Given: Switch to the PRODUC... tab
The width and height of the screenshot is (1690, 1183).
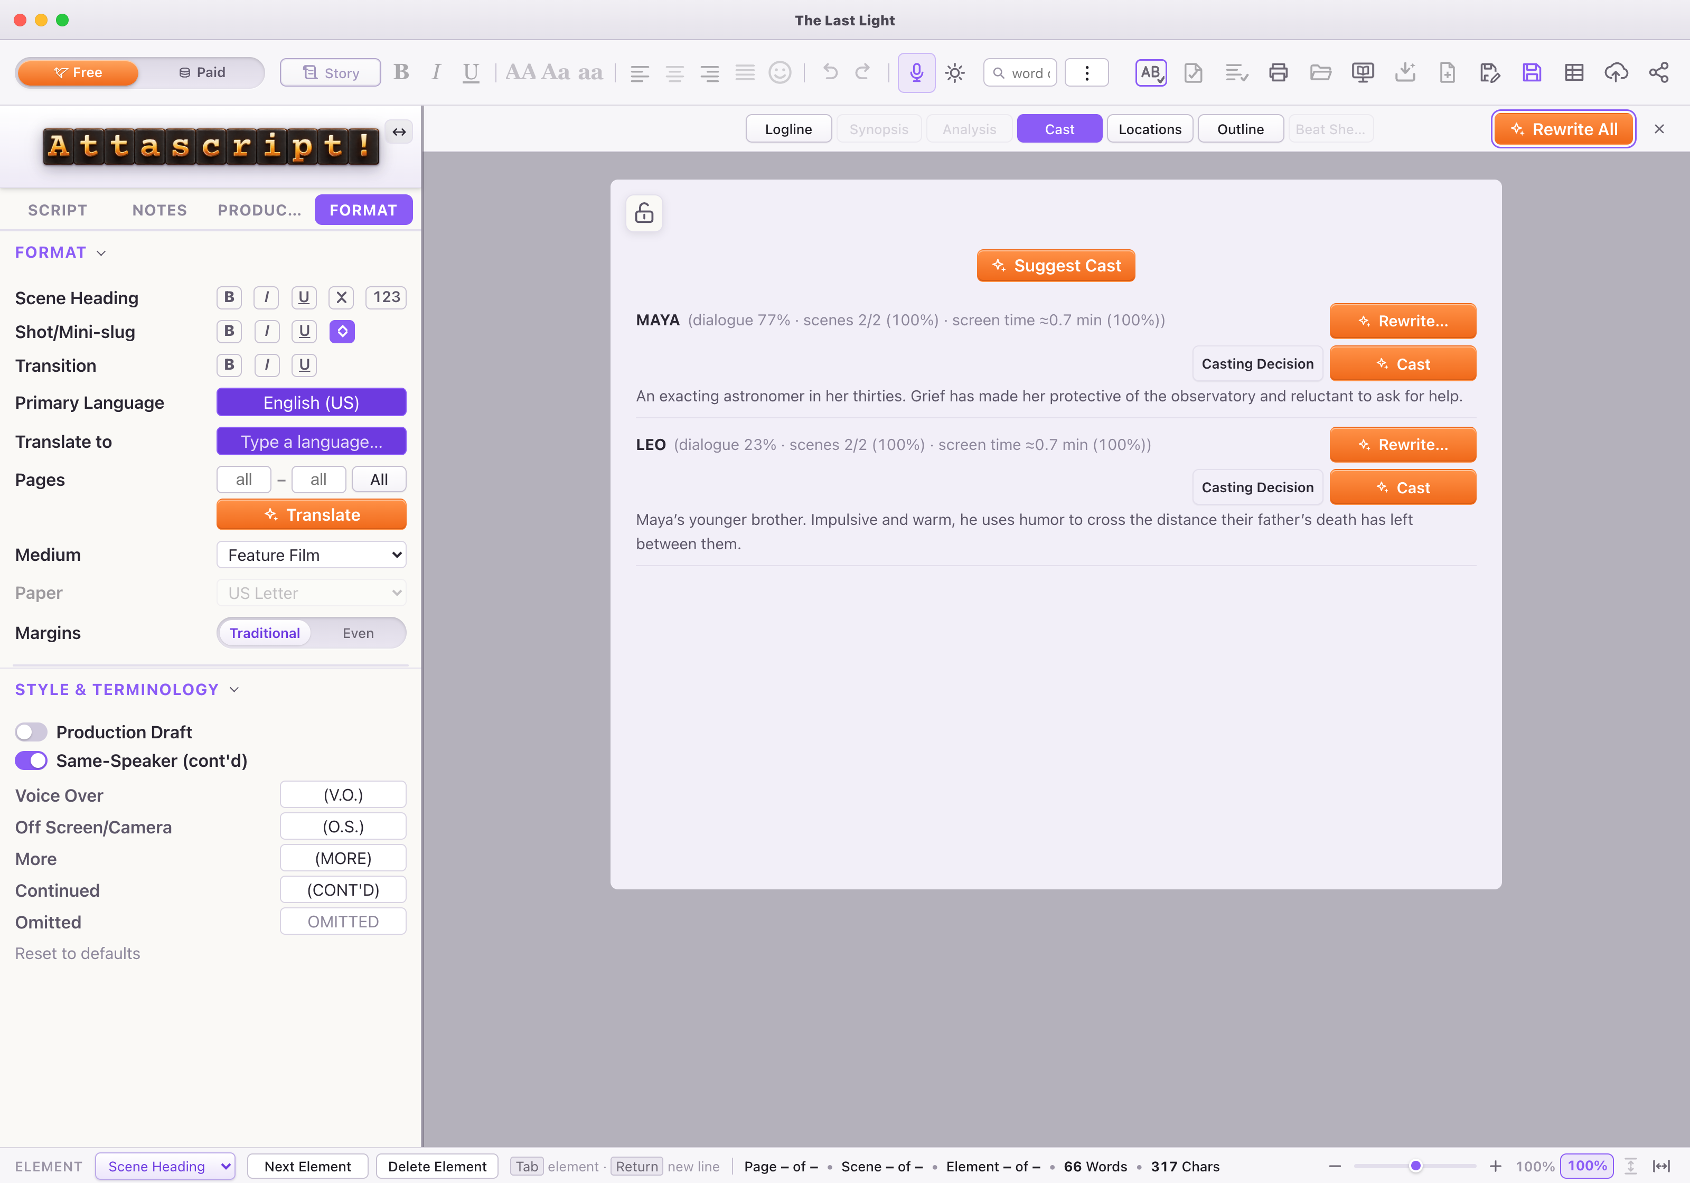Looking at the screenshot, I should (259, 210).
